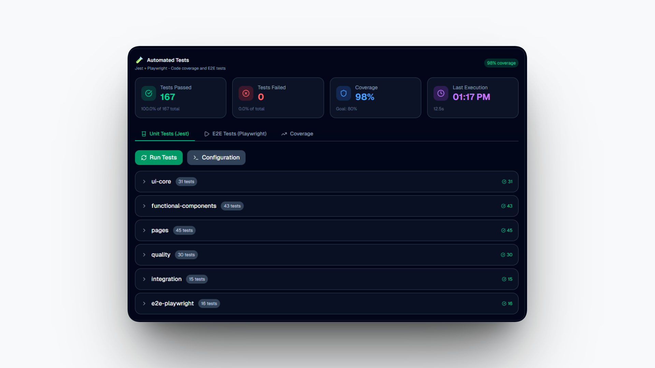This screenshot has height=368, width=655.
Task: Click the 98% coverage badge
Action: (x=501, y=63)
